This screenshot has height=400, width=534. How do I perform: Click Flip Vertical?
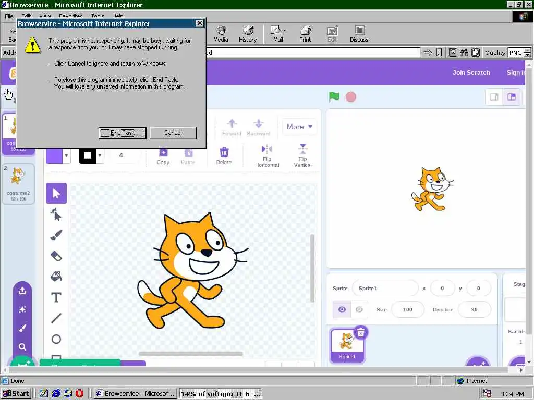click(303, 156)
